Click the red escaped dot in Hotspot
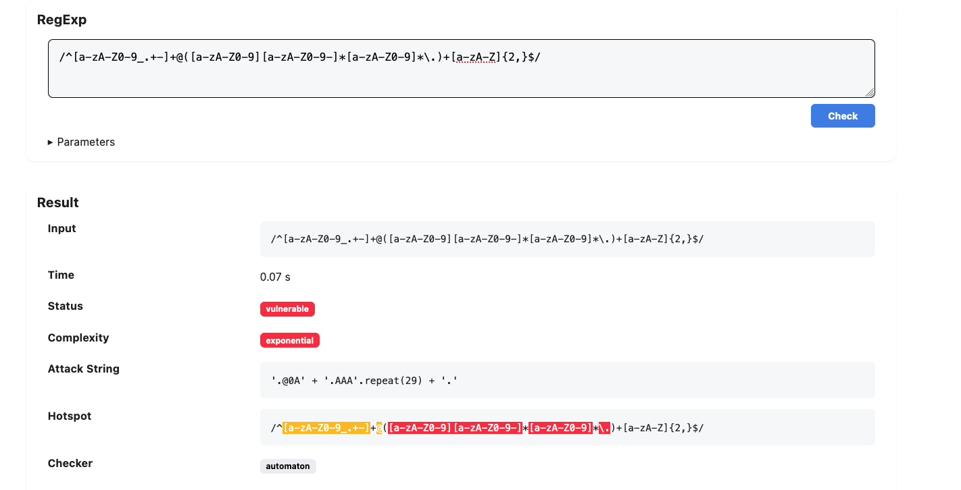This screenshot has height=490, width=961. (605, 428)
